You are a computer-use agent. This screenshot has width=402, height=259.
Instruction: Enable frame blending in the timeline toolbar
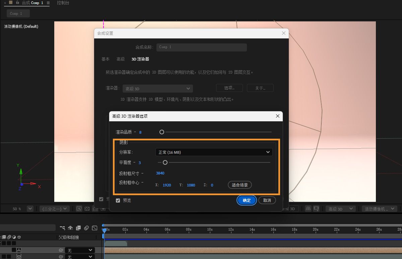click(x=78, y=228)
